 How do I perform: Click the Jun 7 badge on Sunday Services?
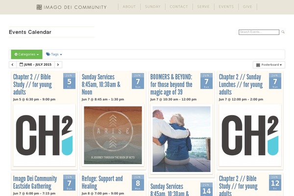tap(138, 81)
